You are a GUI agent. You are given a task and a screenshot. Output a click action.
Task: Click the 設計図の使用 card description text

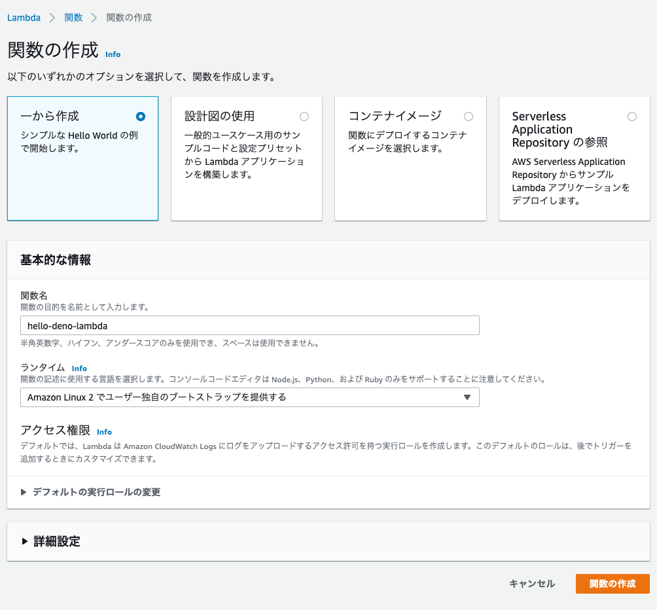click(244, 154)
